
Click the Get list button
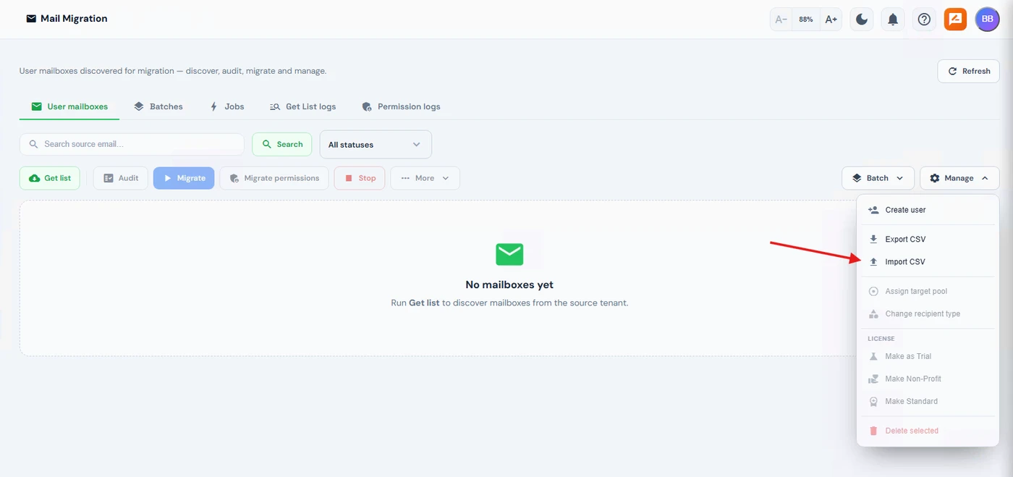tap(50, 178)
